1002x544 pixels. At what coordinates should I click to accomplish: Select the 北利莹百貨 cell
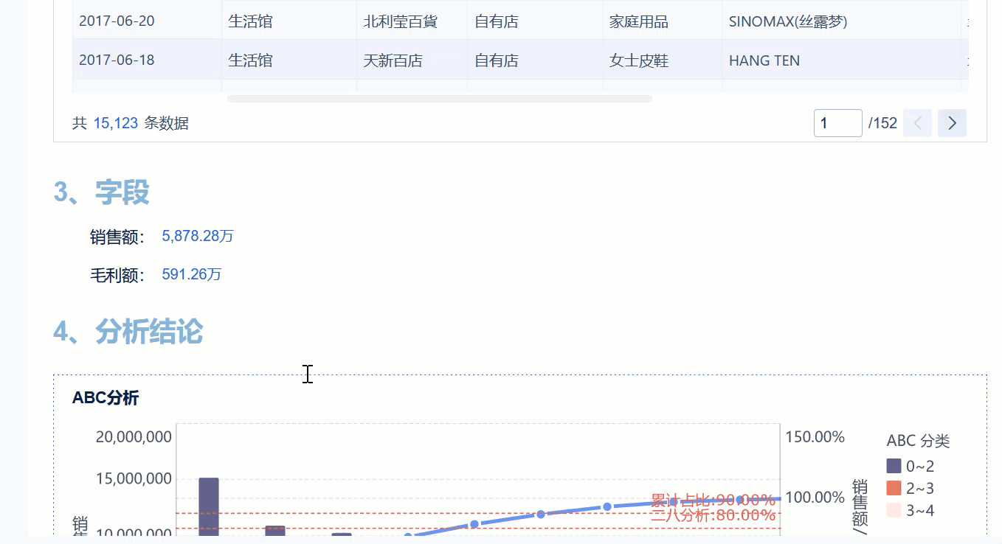[412, 21]
